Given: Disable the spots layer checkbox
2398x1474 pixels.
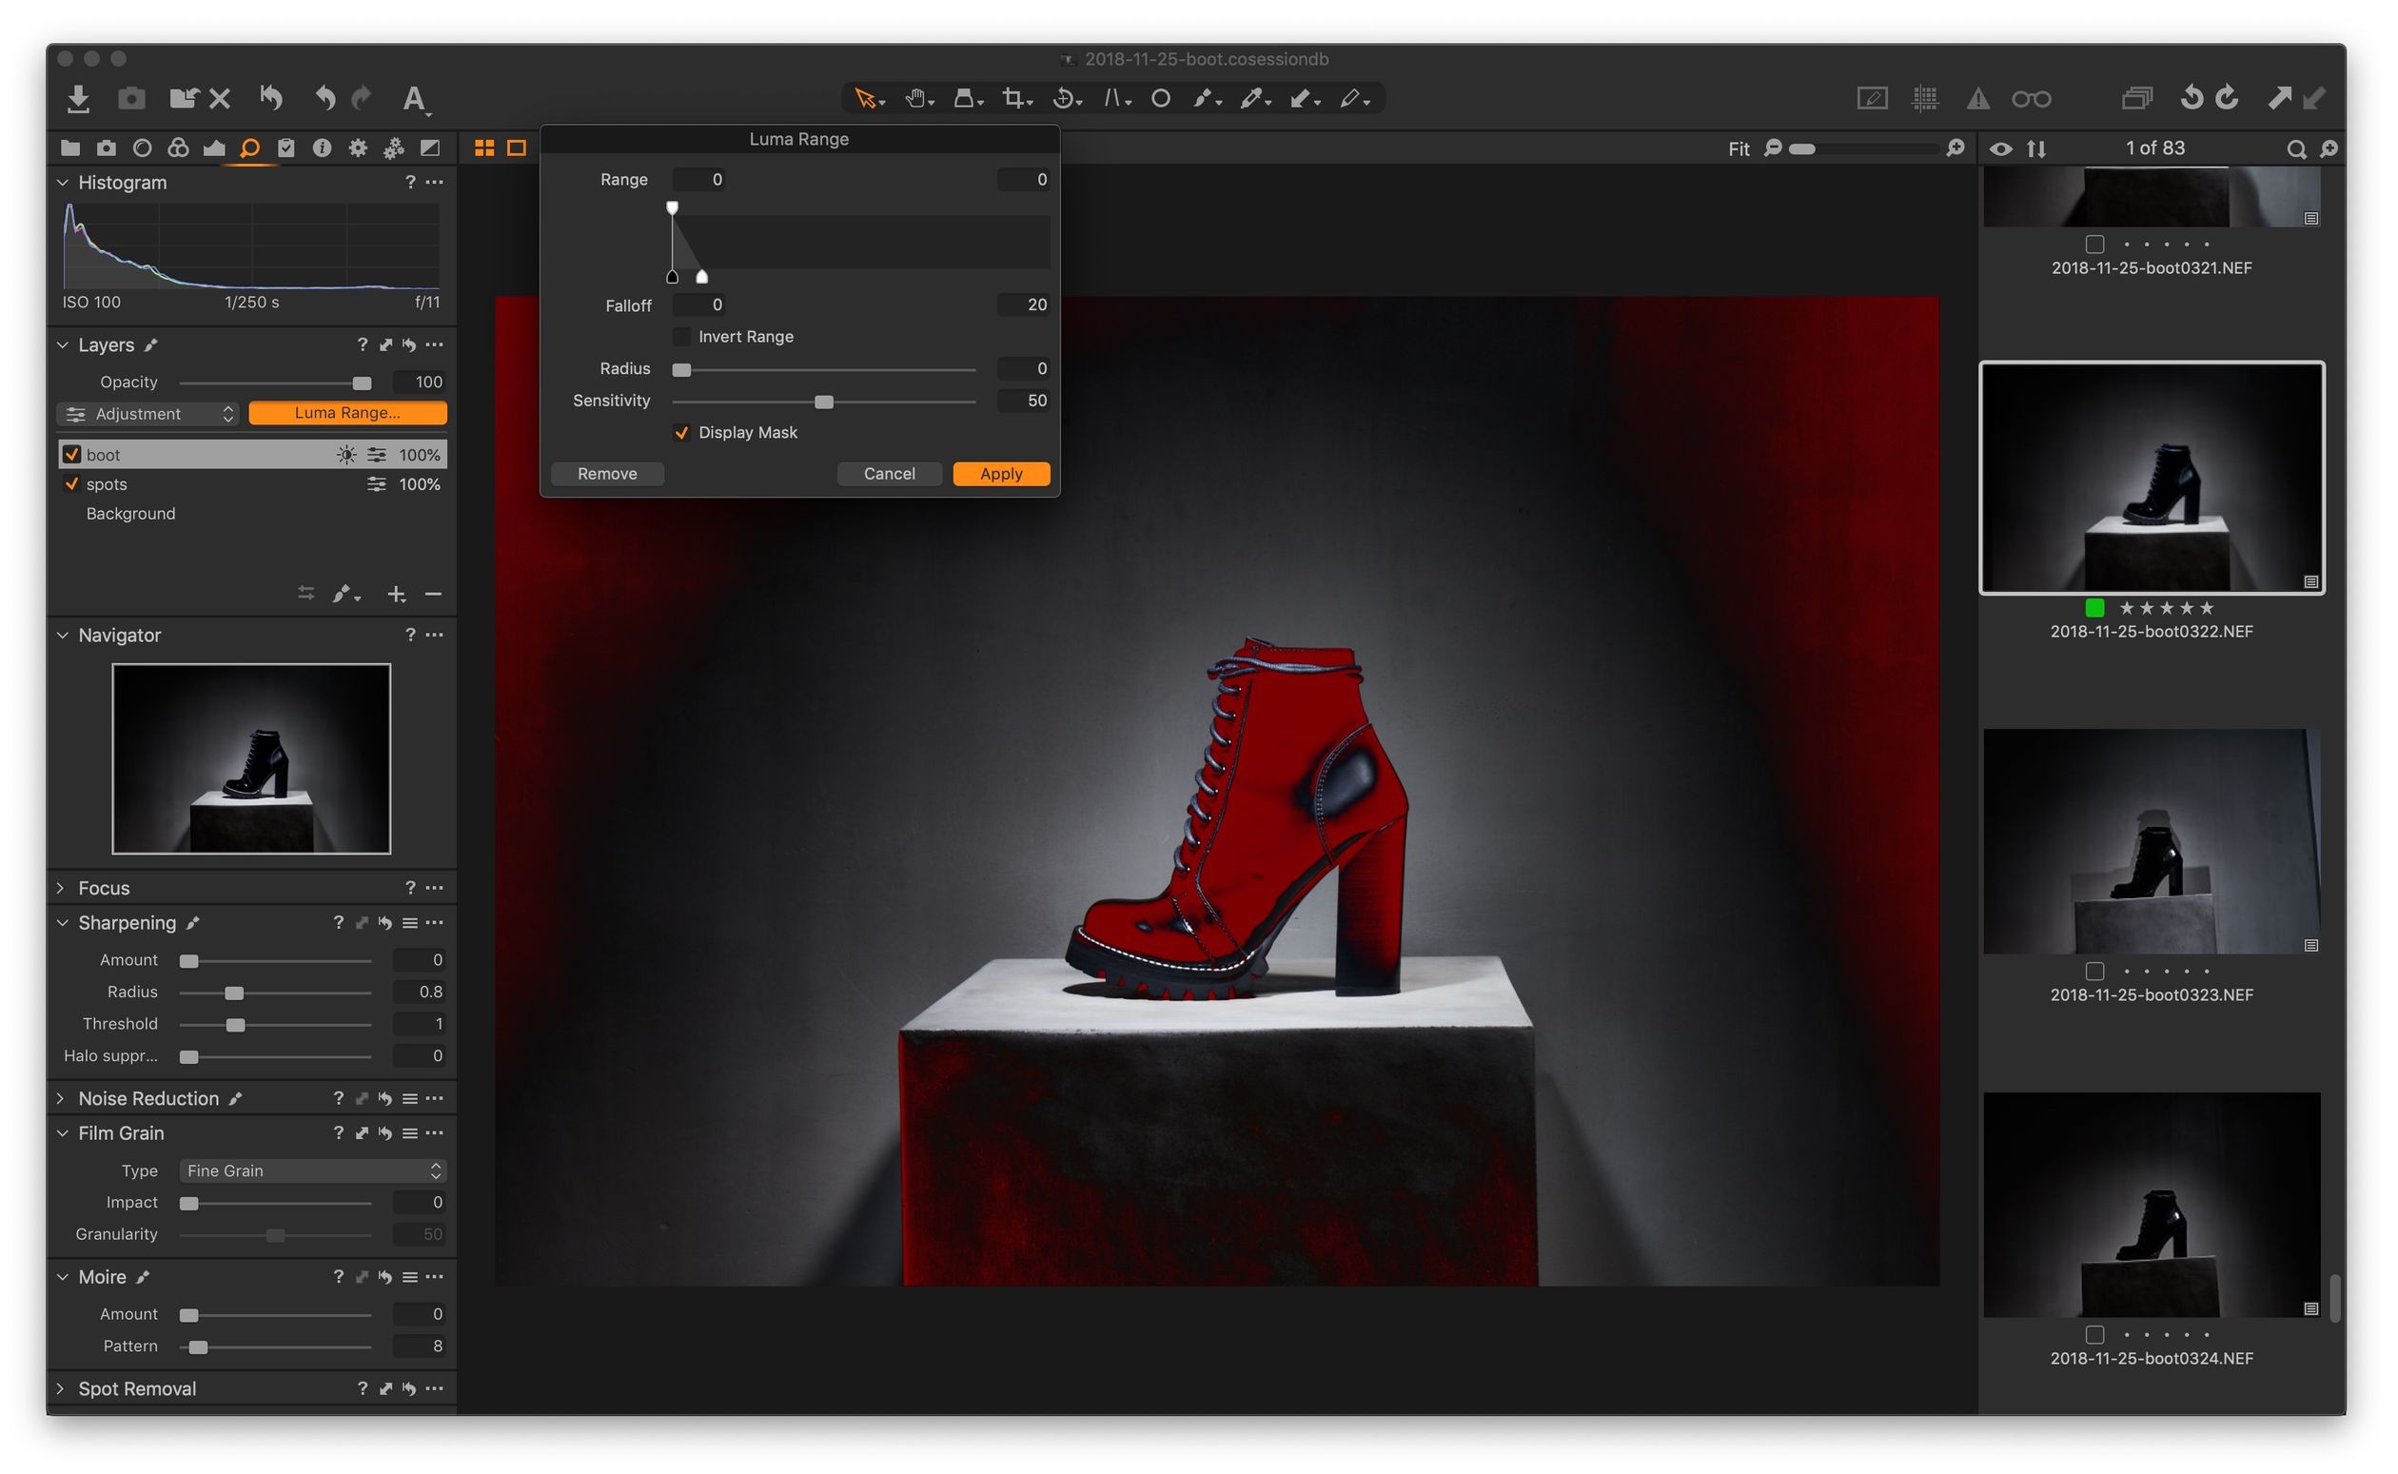Looking at the screenshot, I should pos(71,483).
